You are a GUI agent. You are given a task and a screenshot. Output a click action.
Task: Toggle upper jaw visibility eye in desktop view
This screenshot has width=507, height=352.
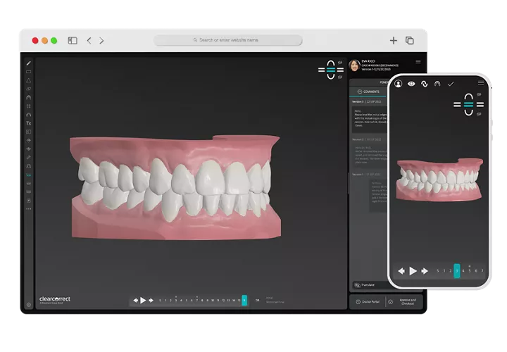[340, 62]
